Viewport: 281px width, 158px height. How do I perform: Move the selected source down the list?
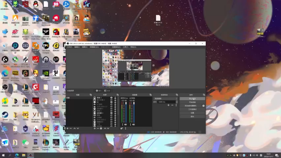tap(108, 129)
